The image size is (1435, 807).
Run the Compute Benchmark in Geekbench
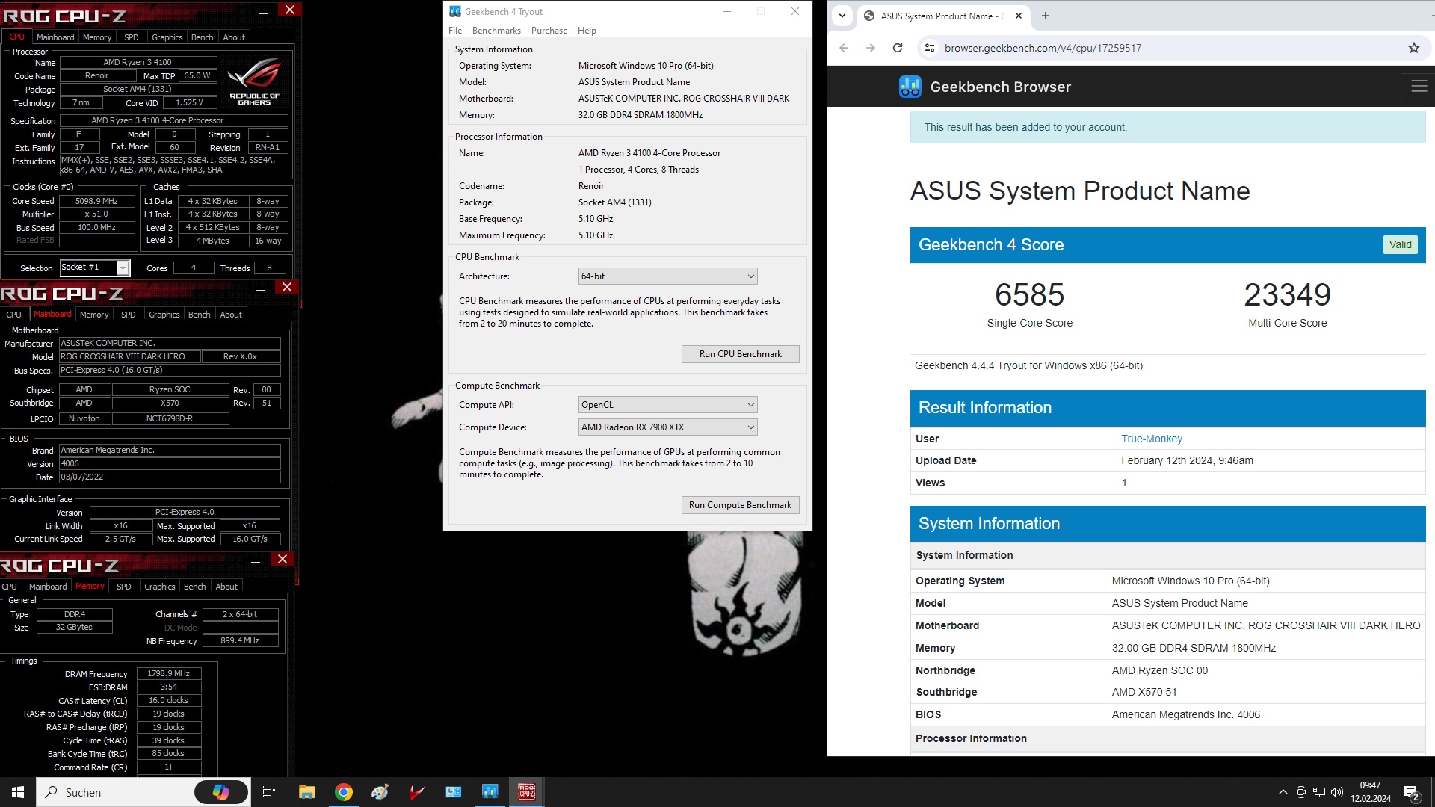tap(740, 505)
